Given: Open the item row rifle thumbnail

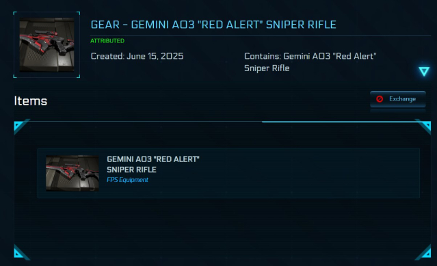Looking at the screenshot, I should pyautogui.click(x=72, y=173).
